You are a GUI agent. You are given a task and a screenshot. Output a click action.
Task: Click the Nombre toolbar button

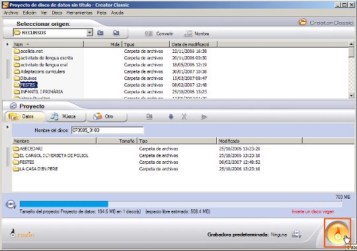[196, 34]
